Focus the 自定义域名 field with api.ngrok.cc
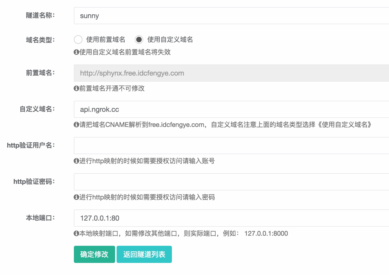 (231, 109)
